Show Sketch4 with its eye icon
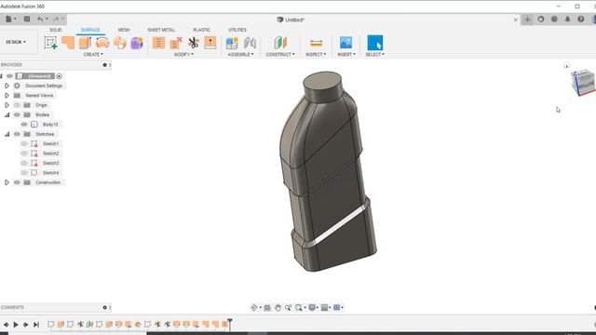This screenshot has height=335, width=596. point(24,173)
